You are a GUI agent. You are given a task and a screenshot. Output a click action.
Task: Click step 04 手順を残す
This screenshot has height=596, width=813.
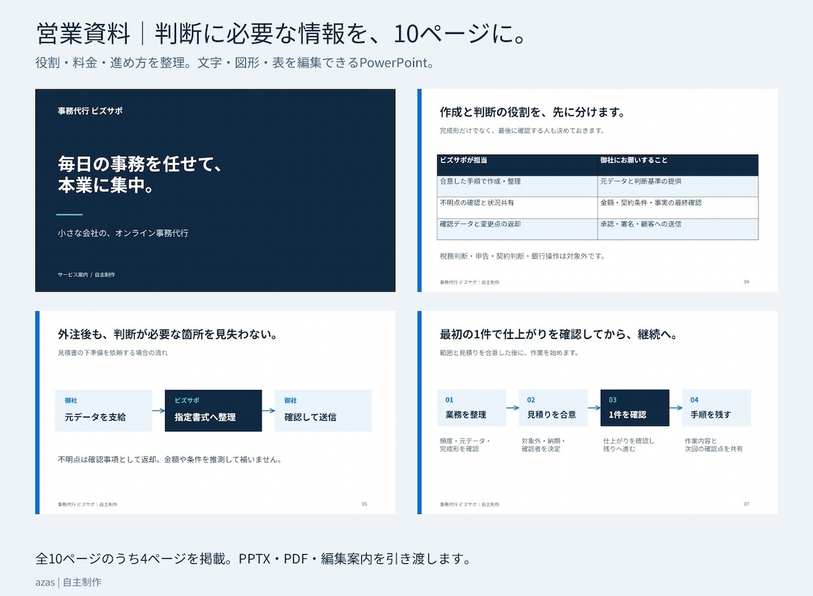[716, 408]
